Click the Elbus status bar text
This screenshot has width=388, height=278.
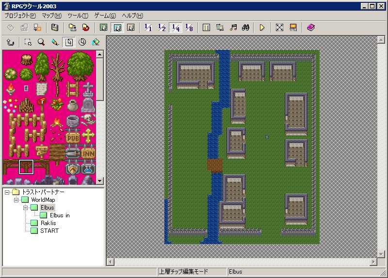coord(236,272)
